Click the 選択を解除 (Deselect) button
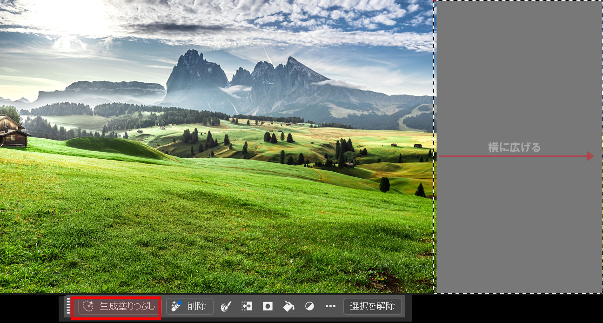This screenshot has height=323, width=603. click(x=372, y=306)
